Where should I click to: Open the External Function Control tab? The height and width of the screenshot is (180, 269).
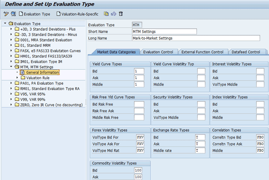point(202,52)
